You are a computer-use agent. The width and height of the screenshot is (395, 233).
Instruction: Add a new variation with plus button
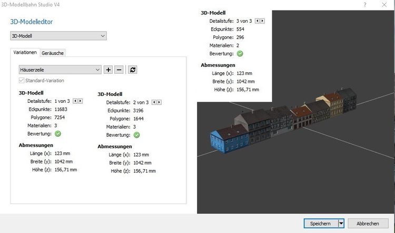tap(108, 70)
